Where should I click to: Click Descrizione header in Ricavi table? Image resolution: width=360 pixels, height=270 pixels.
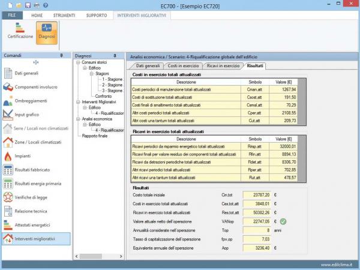186,139
